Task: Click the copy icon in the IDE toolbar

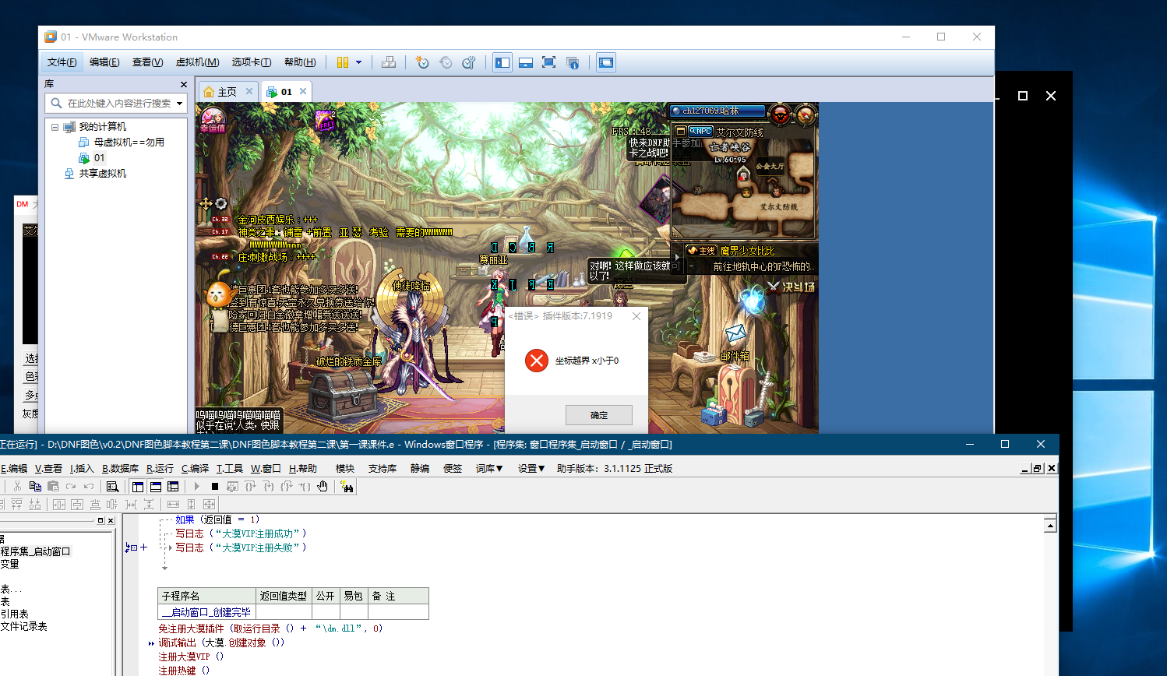Action: pyautogui.click(x=35, y=486)
